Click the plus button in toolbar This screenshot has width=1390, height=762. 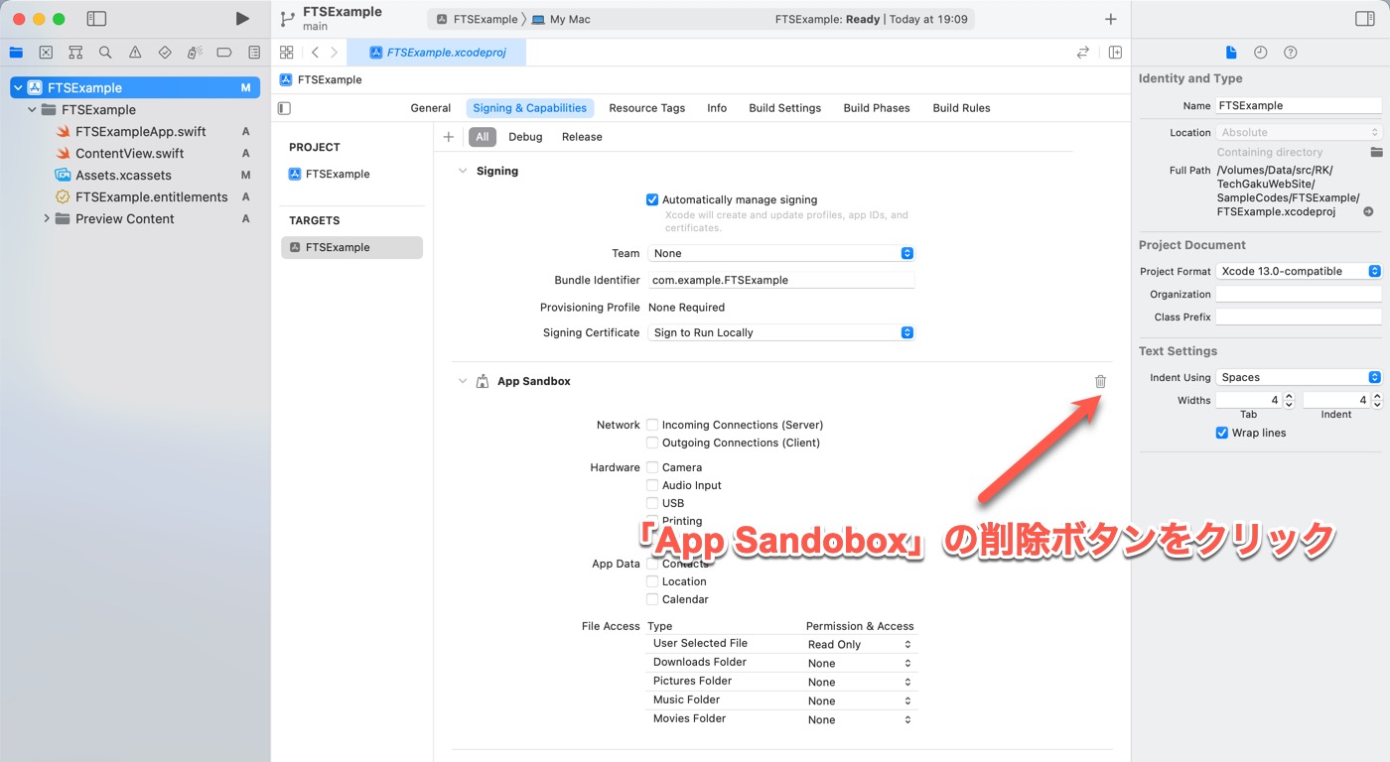point(1110,19)
